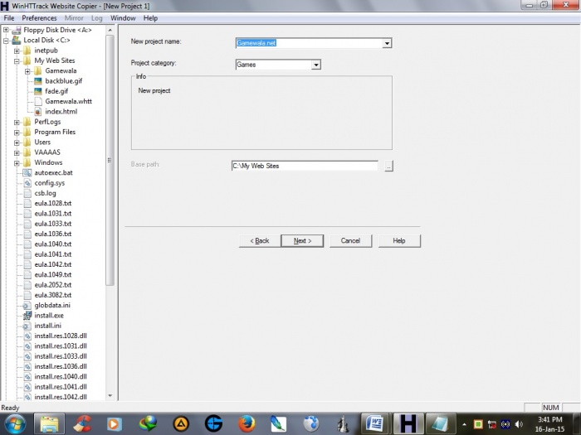Click the base path browse button
This screenshot has width=581, height=435.
pos(388,166)
